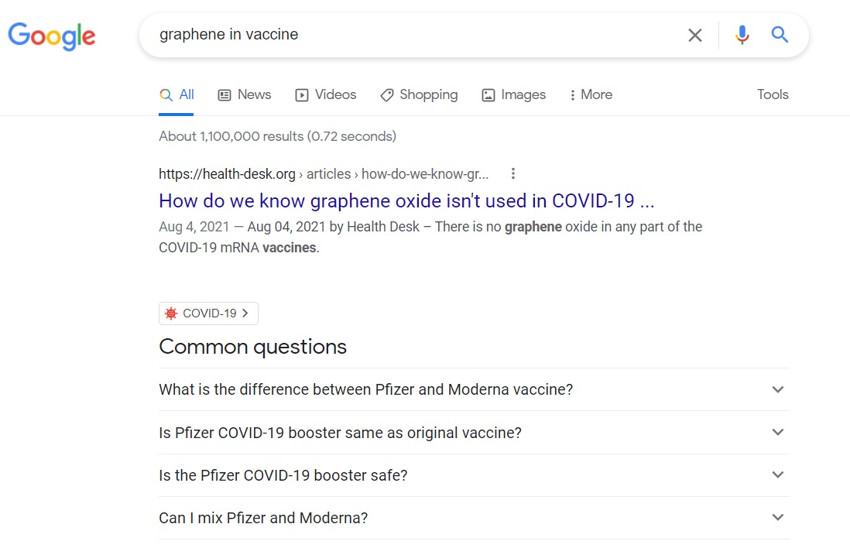The image size is (850, 548).
Task: Click the health-desk.org result URL
Action: click(227, 174)
